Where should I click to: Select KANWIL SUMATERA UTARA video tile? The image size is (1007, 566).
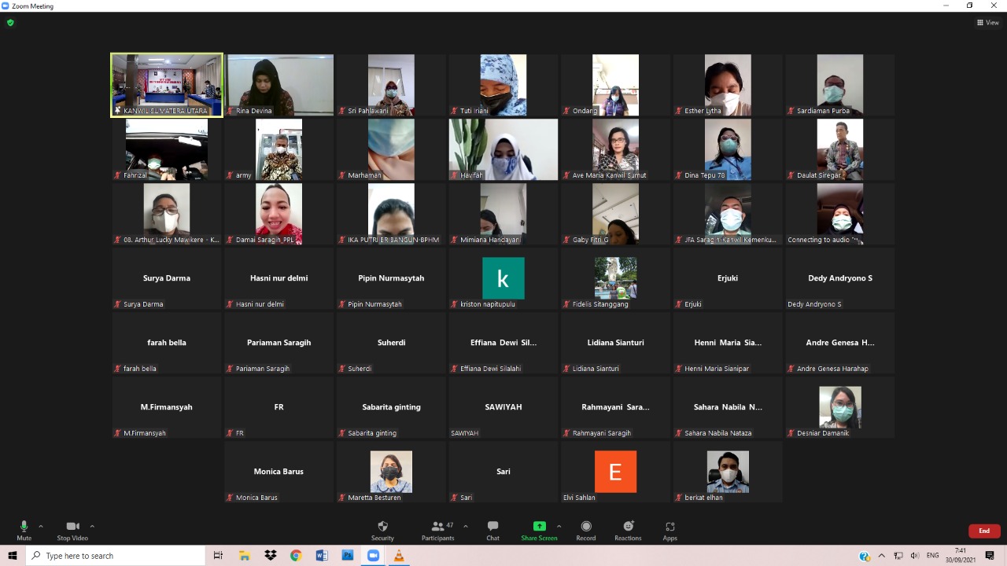(167, 85)
